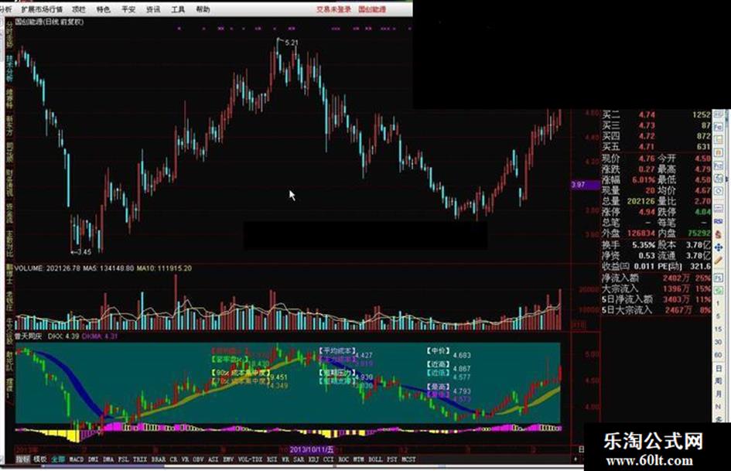Switch to daily (日) period
Image resolution: width=731 pixels, height=471 pixels.
(719, 368)
